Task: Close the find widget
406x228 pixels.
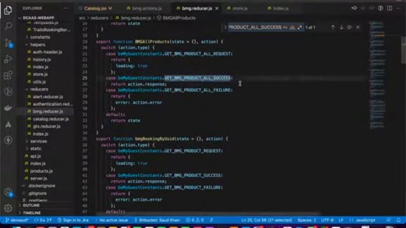Action: 358,27
